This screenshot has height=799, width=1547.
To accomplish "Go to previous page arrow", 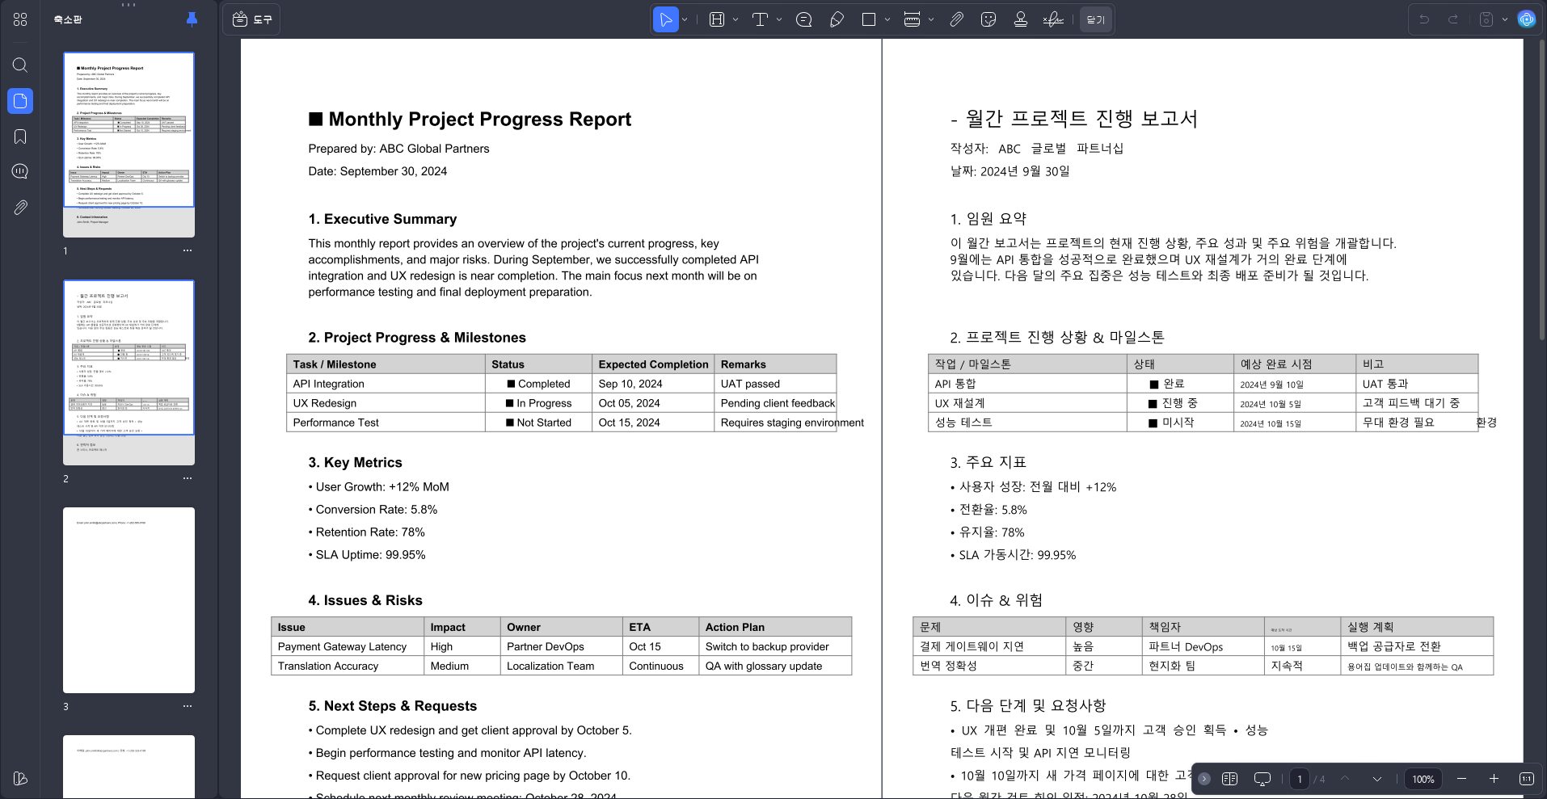I will (x=1345, y=779).
